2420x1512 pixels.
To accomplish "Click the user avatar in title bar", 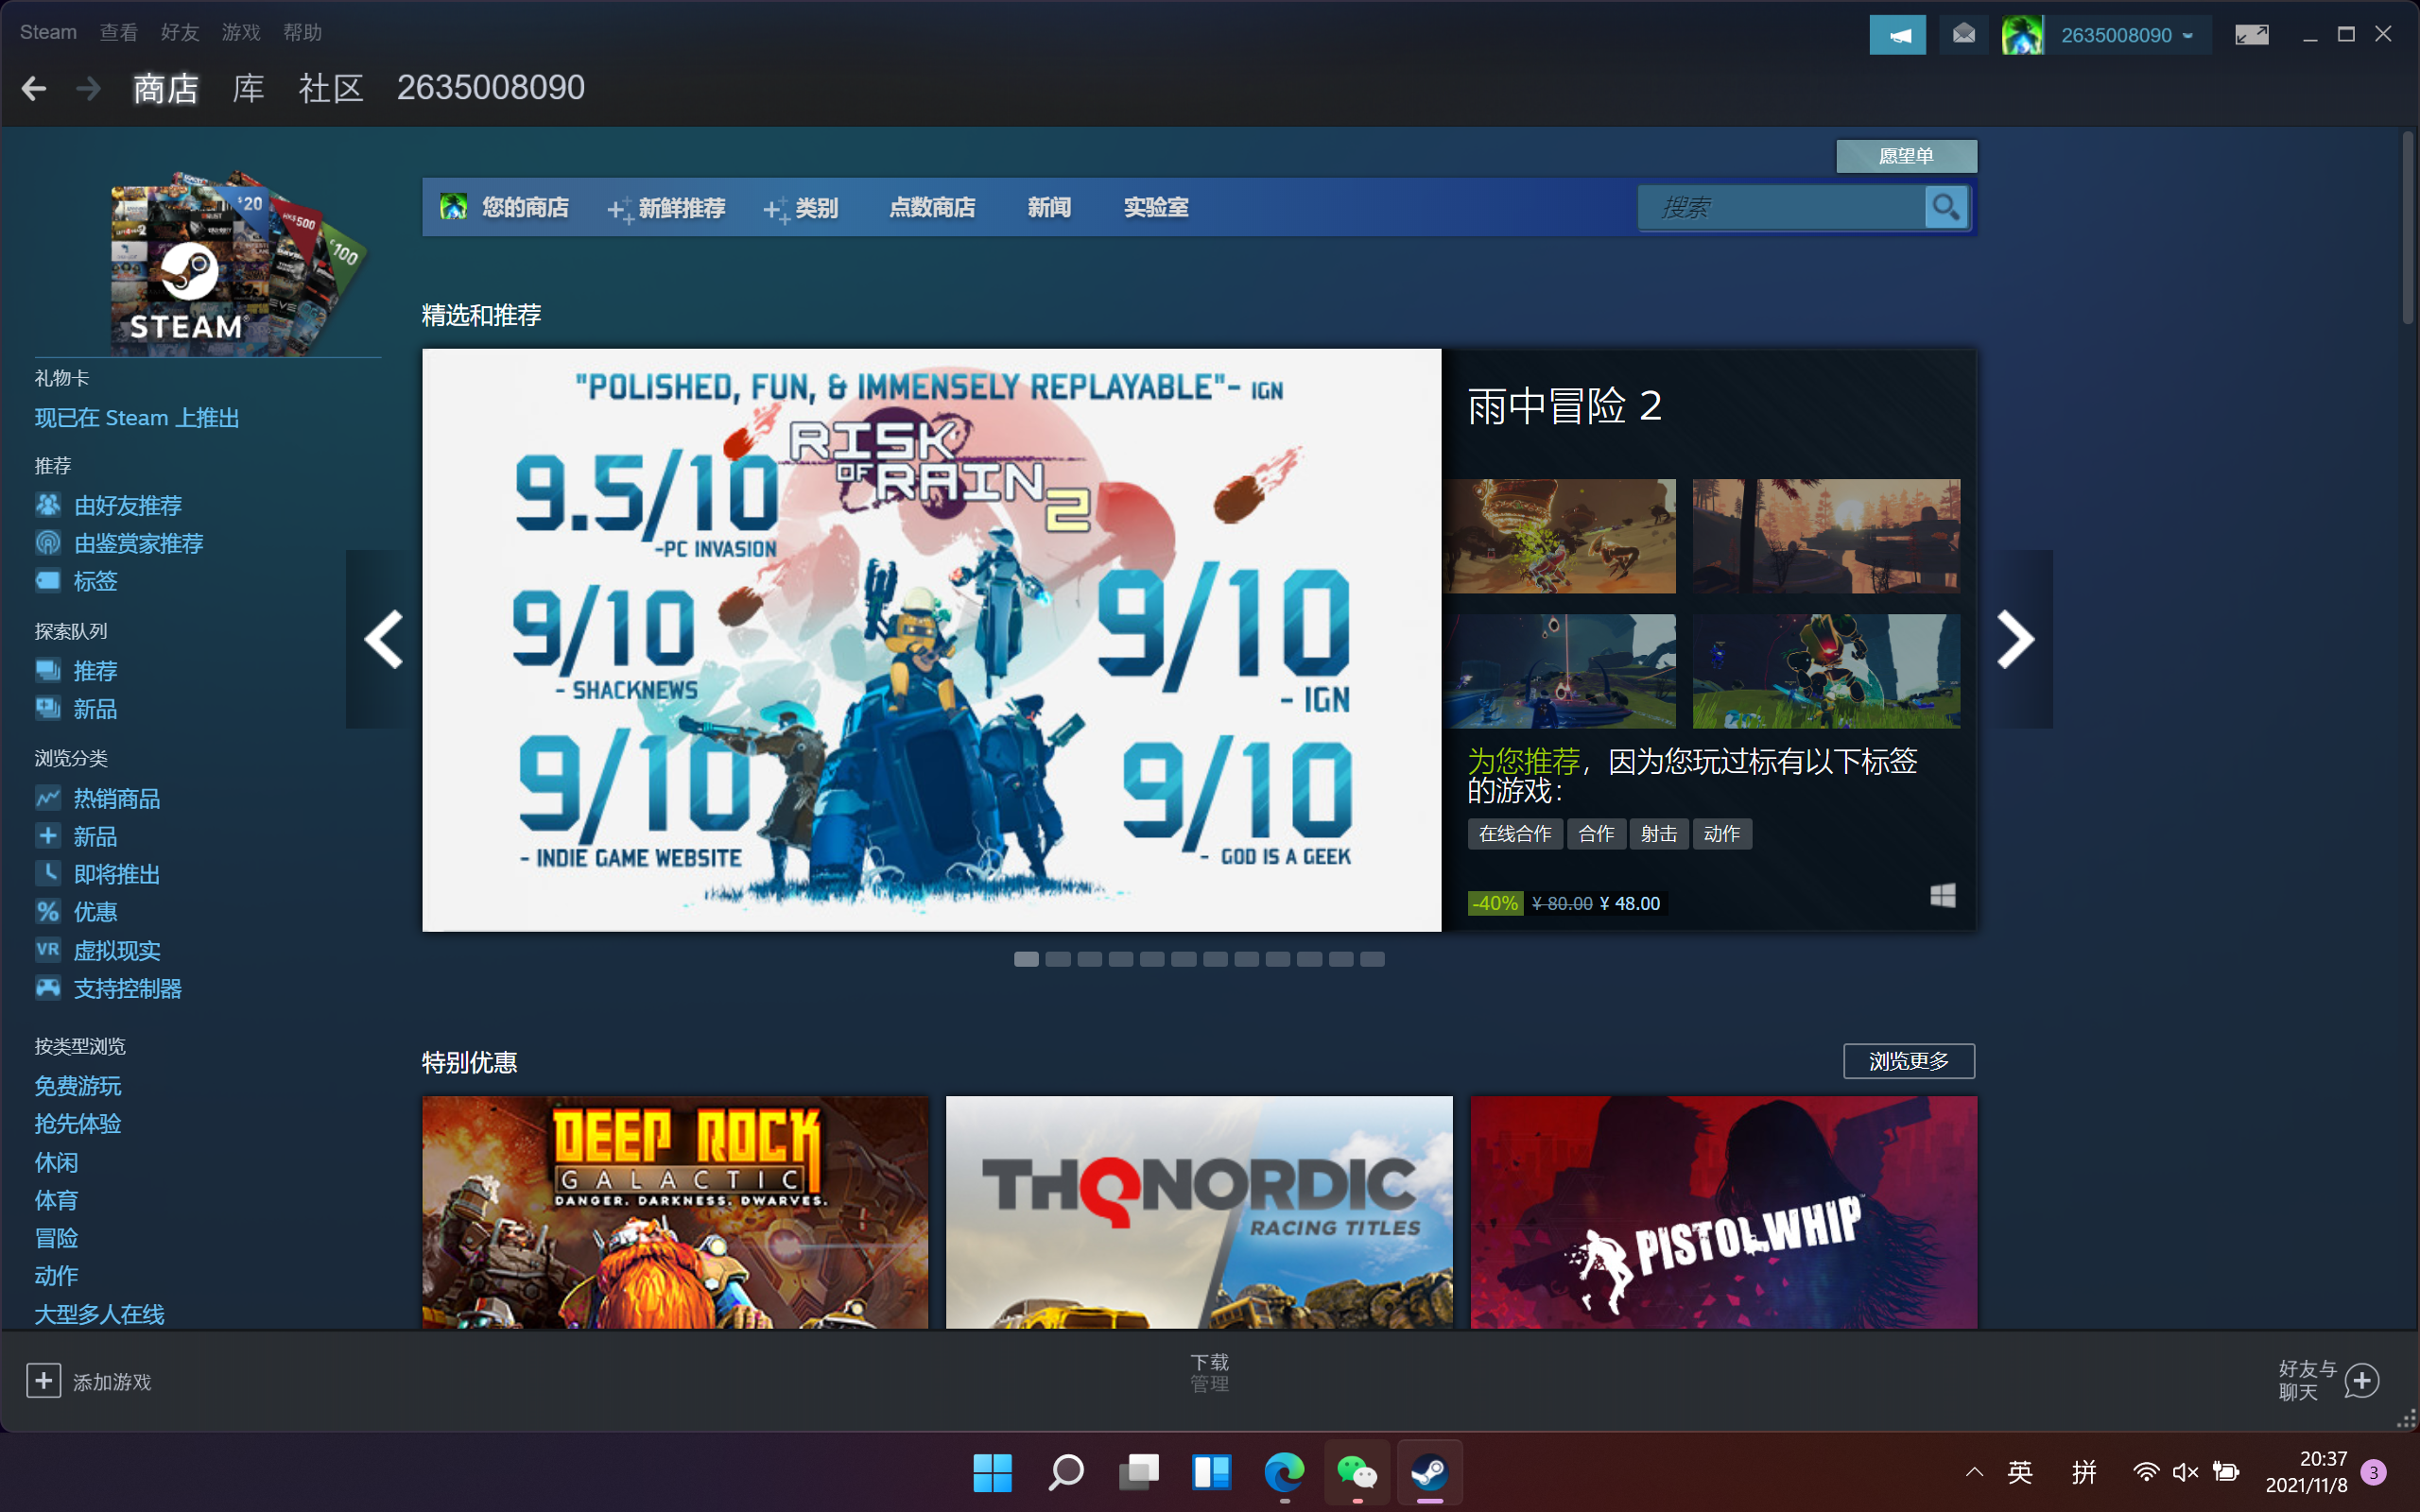I will [x=2022, y=35].
